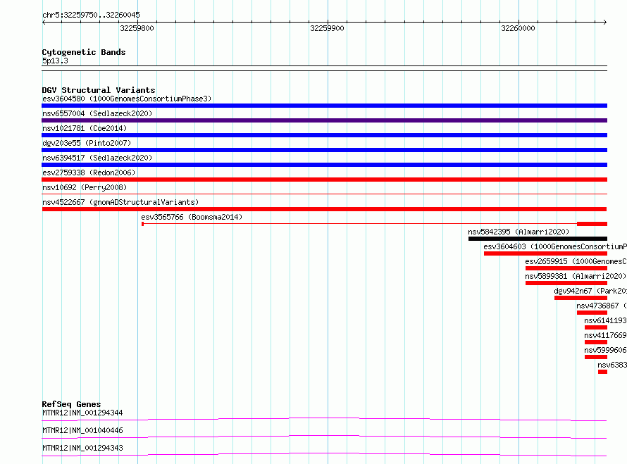Open the nsv5899381 (Almarri2020) label
The height and width of the screenshot is (464, 627).
pos(576,276)
